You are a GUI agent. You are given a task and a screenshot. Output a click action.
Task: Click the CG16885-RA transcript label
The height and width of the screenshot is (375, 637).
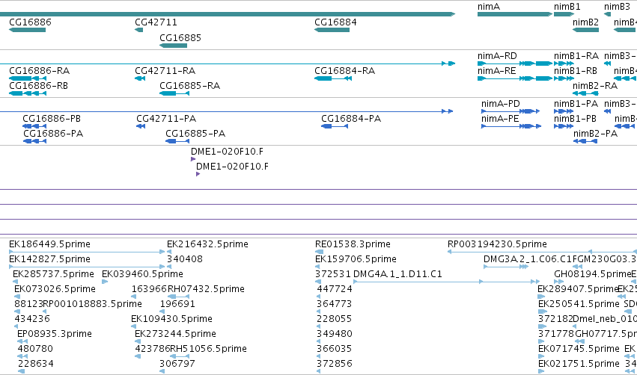tap(189, 86)
